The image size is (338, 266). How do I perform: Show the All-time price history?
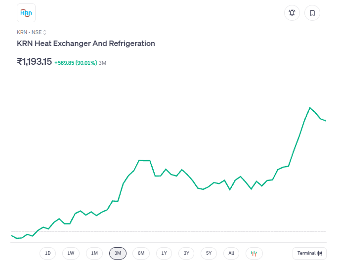point(231,253)
